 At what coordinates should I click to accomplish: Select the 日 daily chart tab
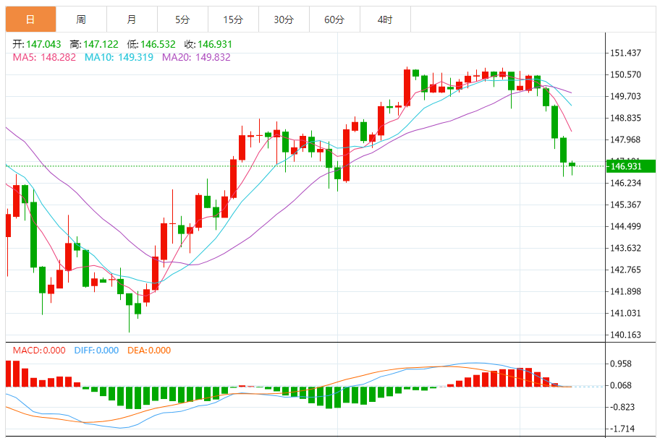[x=30, y=20]
